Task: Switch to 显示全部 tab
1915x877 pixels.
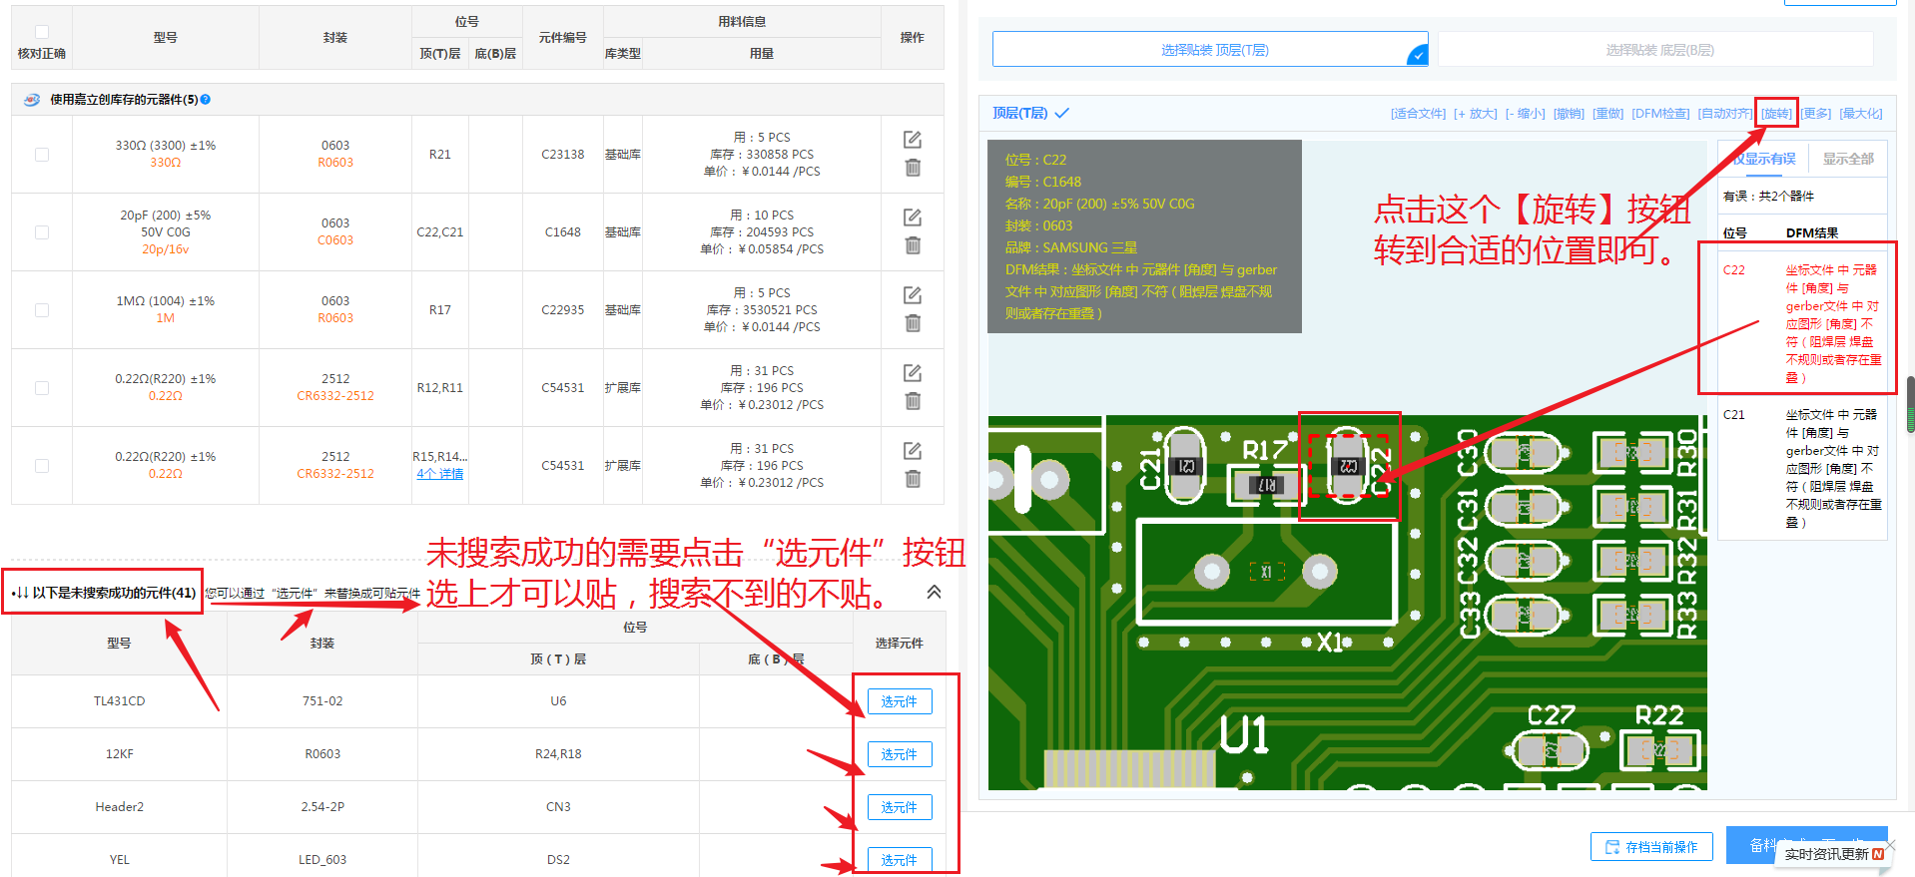Action: pyautogui.click(x=1848, y=159)
